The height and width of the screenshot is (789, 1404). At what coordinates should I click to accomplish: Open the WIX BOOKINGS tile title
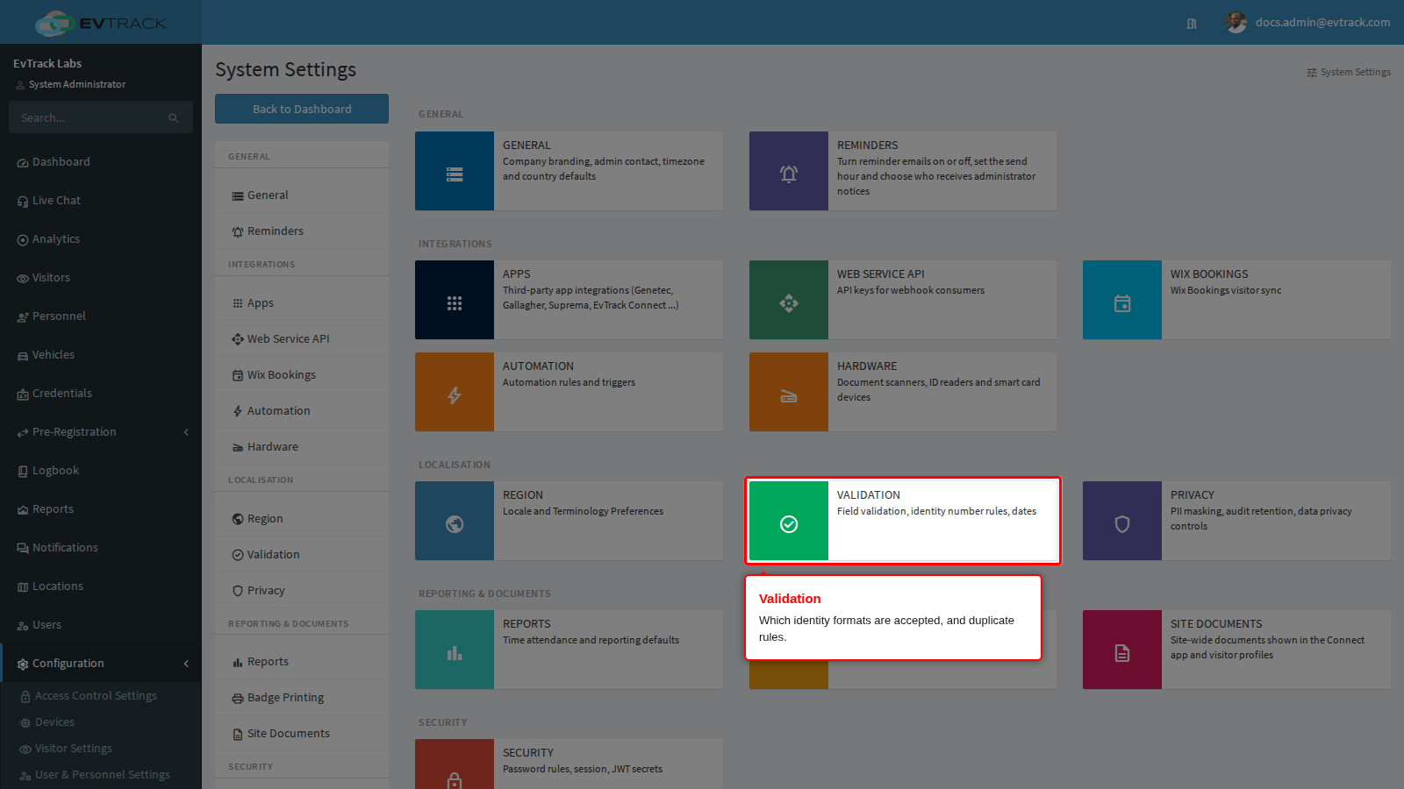coord(1209,274)
